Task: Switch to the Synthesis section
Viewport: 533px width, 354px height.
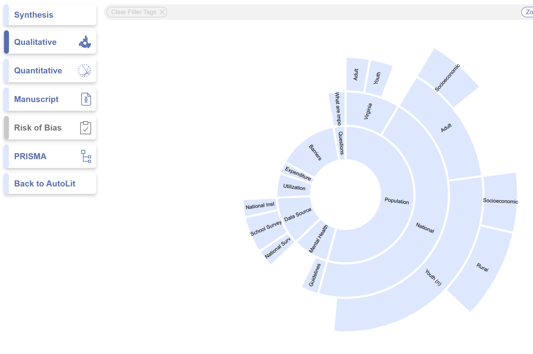Action: coord(34,15)
